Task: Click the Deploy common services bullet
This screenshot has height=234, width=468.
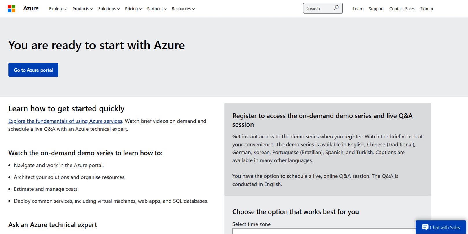Action: coord(111,201)
